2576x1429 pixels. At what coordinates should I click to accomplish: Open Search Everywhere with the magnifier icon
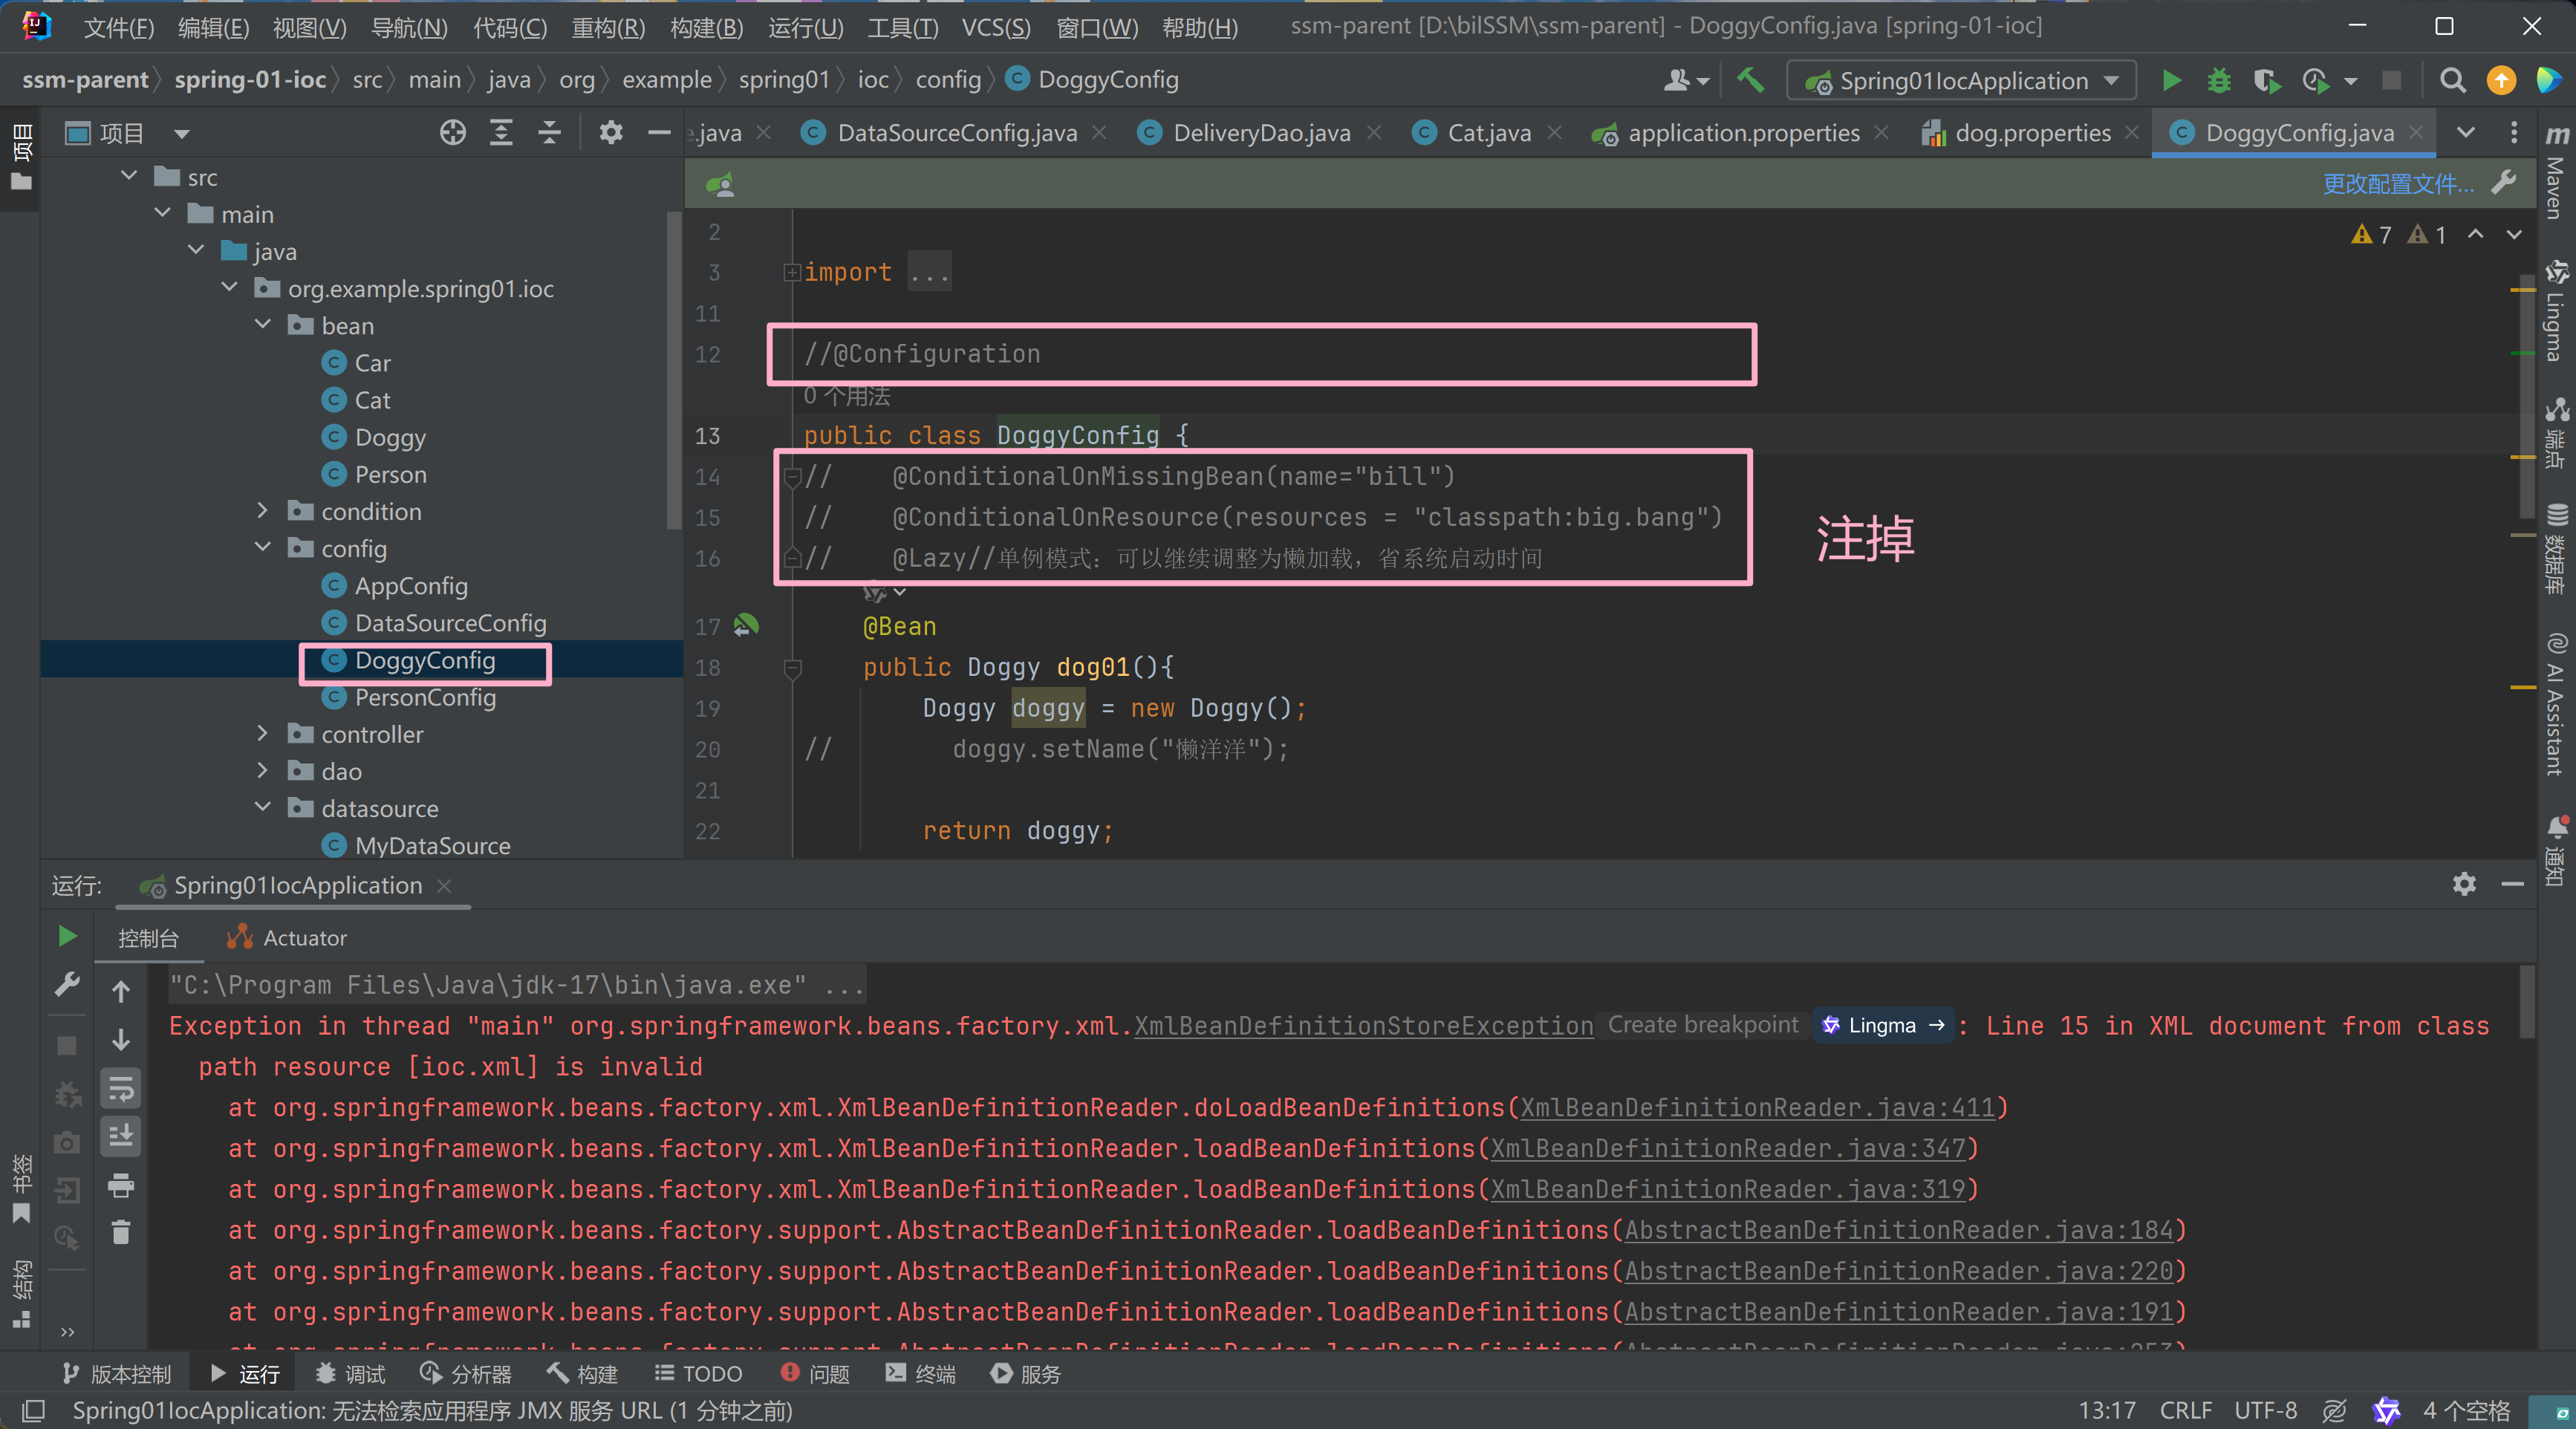click(2452, 81)
